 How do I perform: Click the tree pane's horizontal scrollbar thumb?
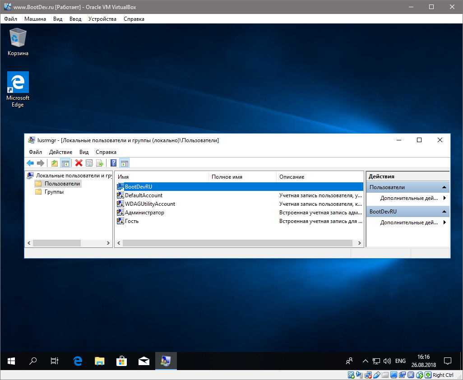coord(57,243)
